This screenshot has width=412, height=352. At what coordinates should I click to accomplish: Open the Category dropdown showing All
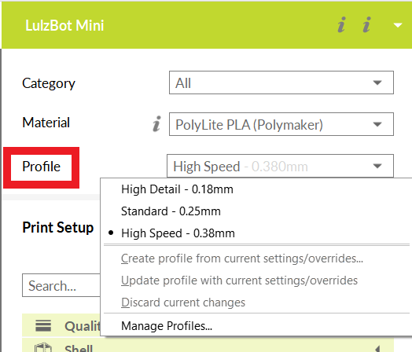(281, 82)
